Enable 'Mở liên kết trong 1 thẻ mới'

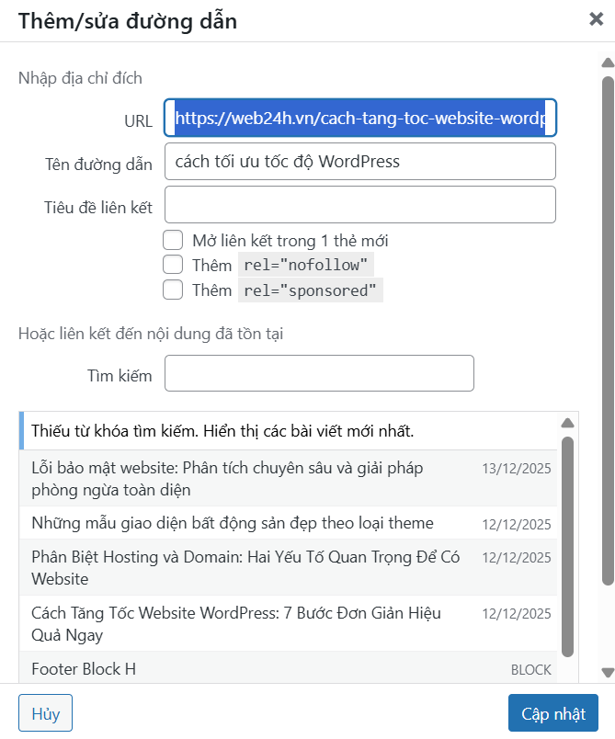[x=173, y=240]
